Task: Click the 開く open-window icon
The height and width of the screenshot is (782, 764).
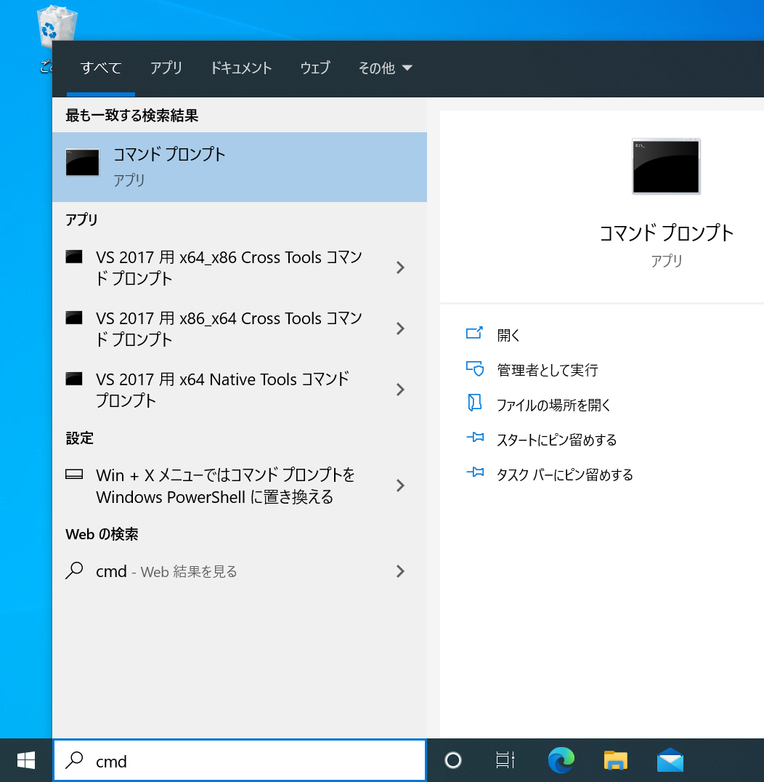Action: tap(474, 333)
